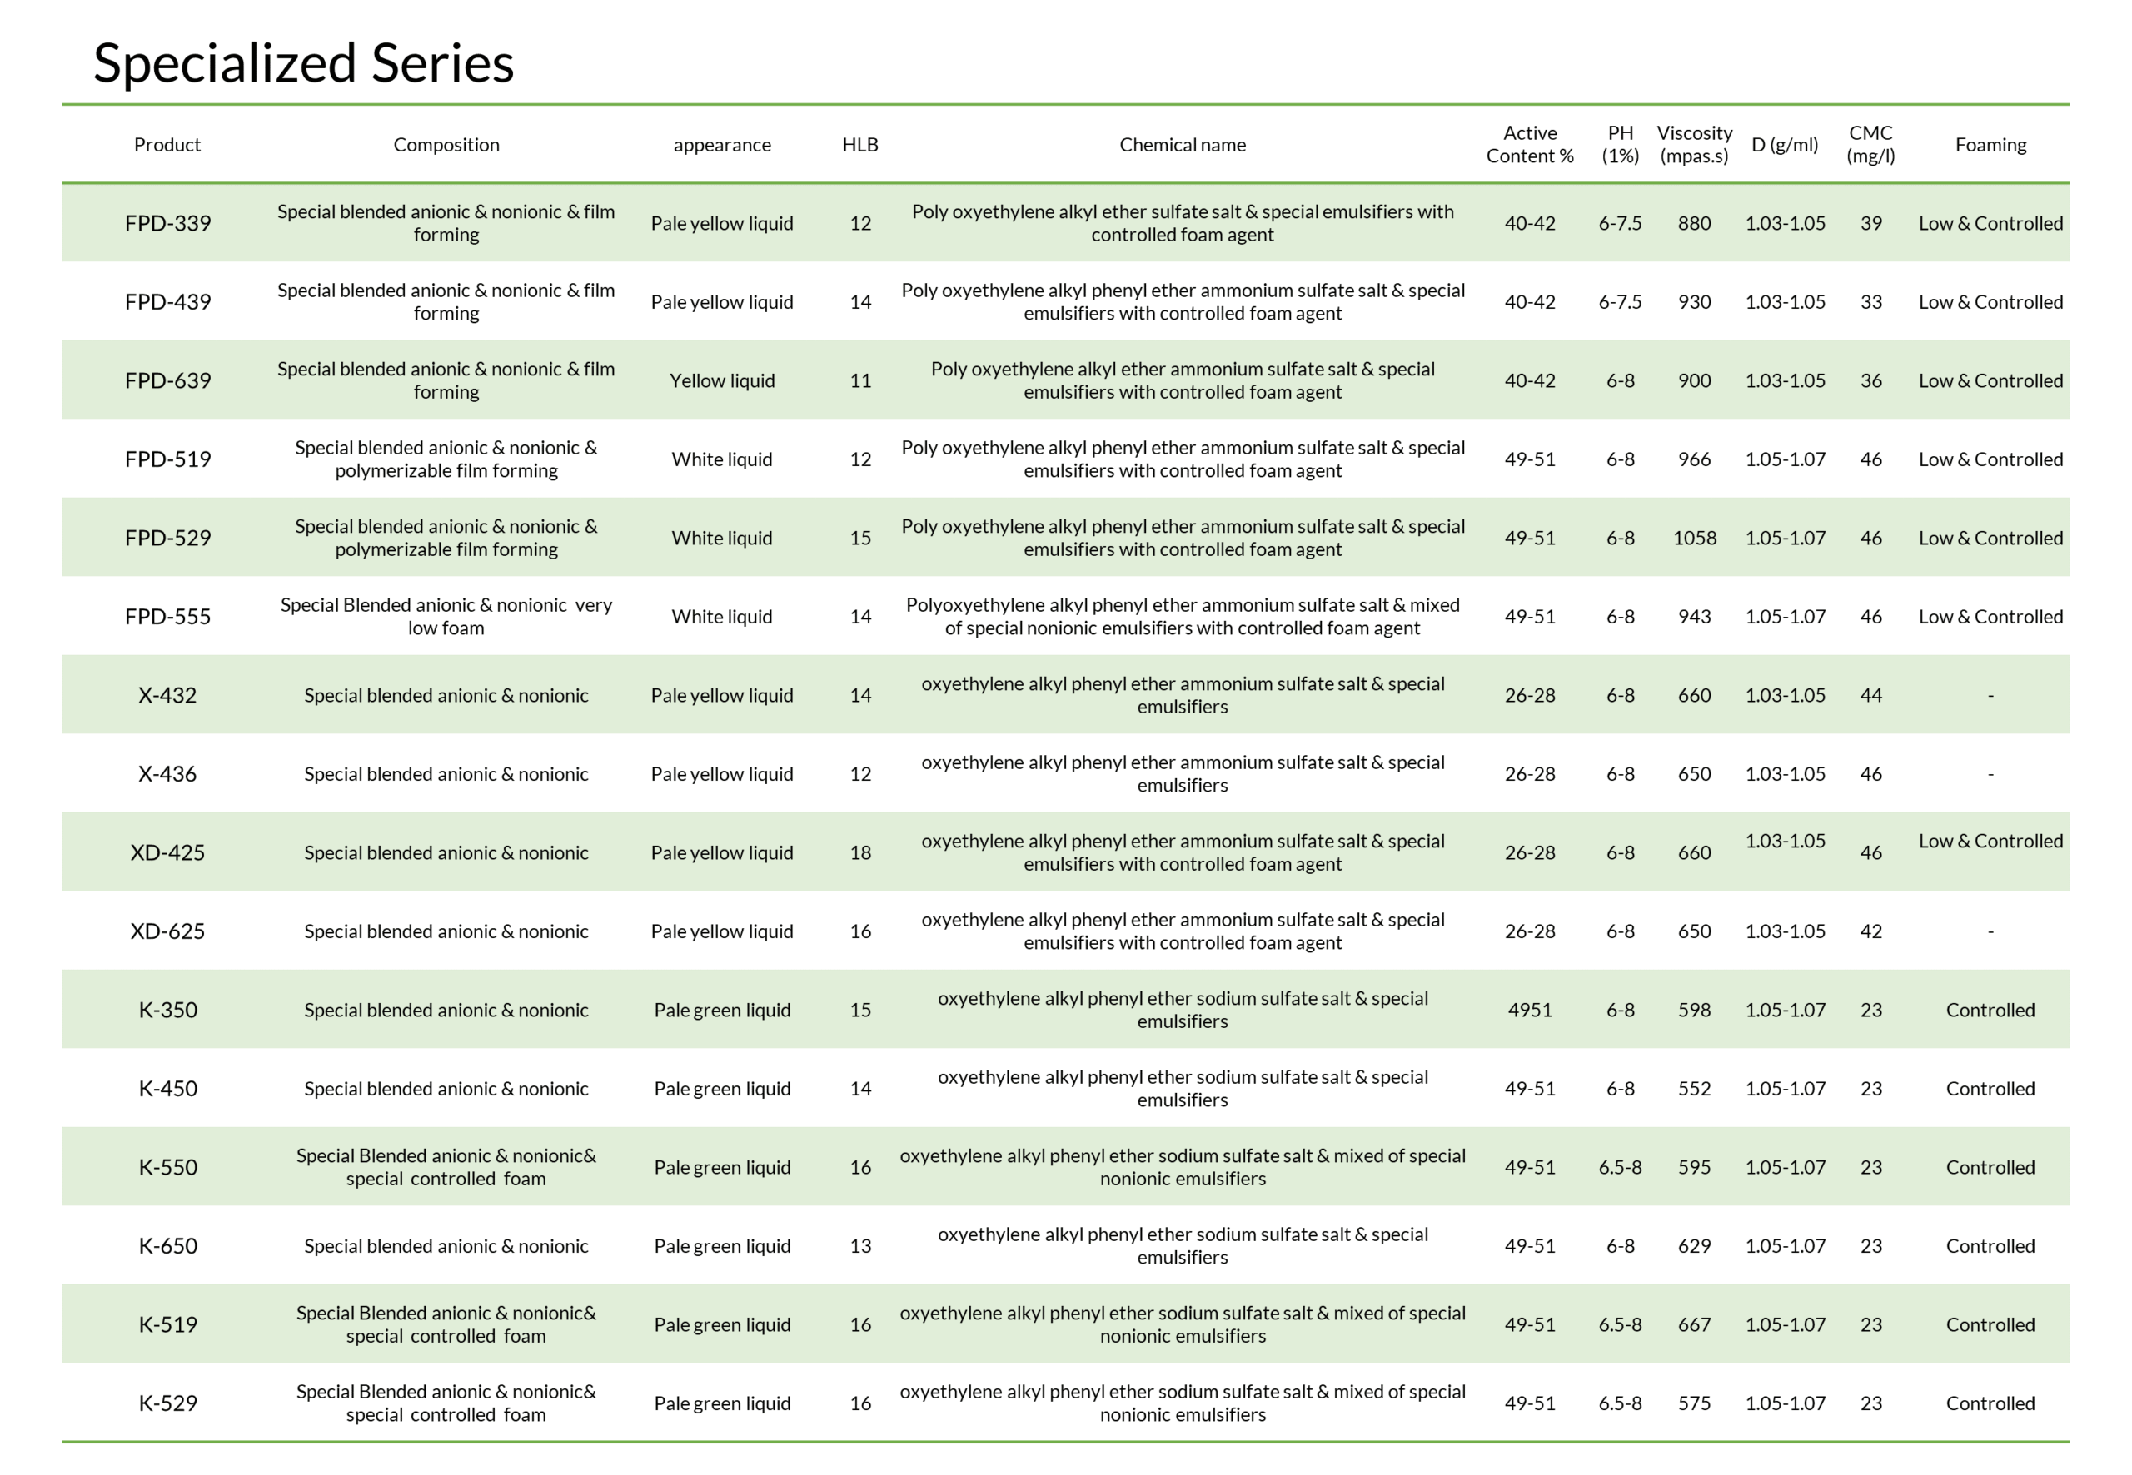
Task: Select the Product column header
Action: tap(167, 145)
